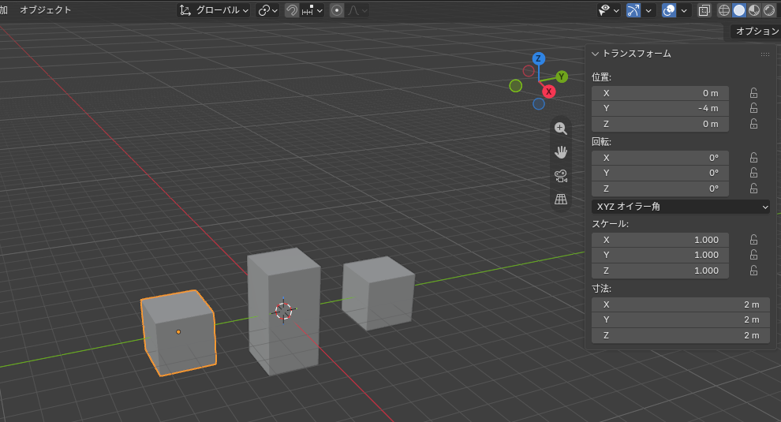Lock the 回転 Z value

pos(753,189)
